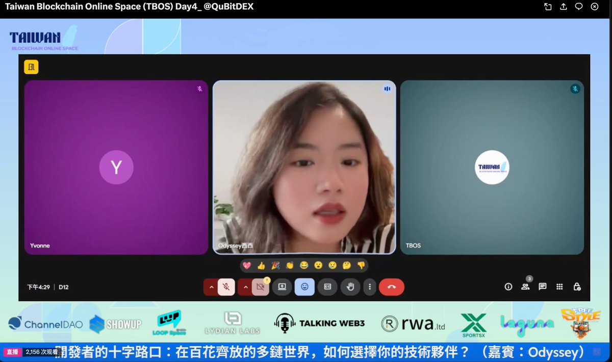Send the party popper reaction
Screen dimensions: 612x362
click(275, 265)
